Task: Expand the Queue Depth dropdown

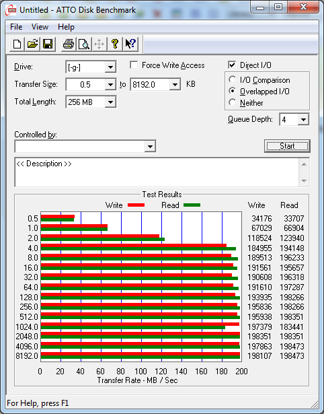Action: pos(303,120)
